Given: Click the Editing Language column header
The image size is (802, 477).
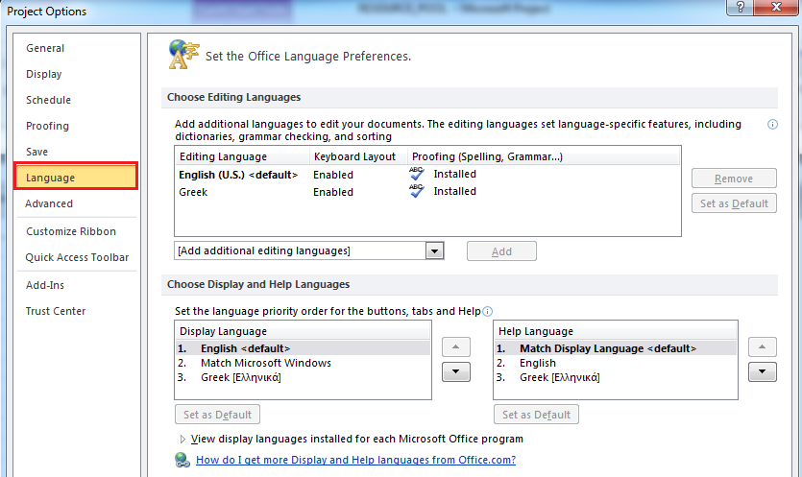Looking at the screenshot, I should (x=243, y=156).
